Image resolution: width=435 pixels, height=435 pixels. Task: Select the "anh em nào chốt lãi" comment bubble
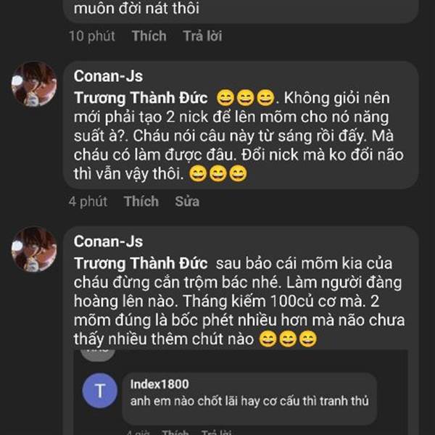249,398
